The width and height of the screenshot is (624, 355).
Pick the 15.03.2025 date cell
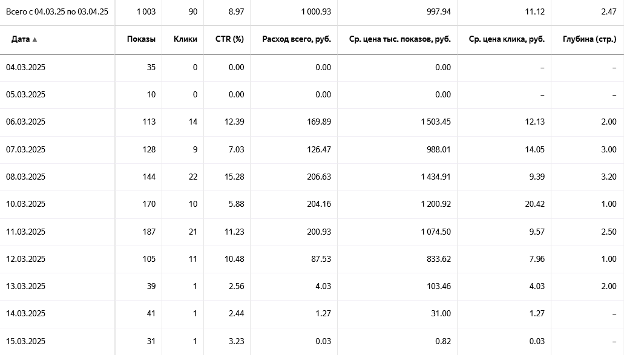coord(25,341)
